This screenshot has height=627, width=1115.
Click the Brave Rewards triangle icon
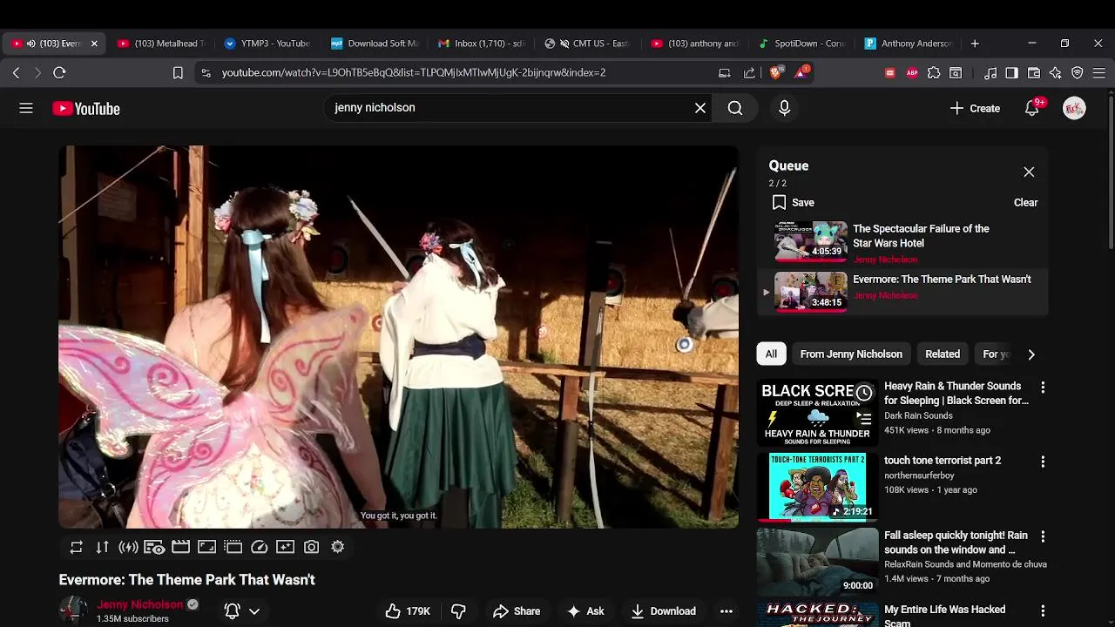coord(801,72)
